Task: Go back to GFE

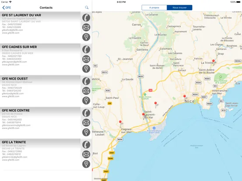Action: (x=7, y=7)
